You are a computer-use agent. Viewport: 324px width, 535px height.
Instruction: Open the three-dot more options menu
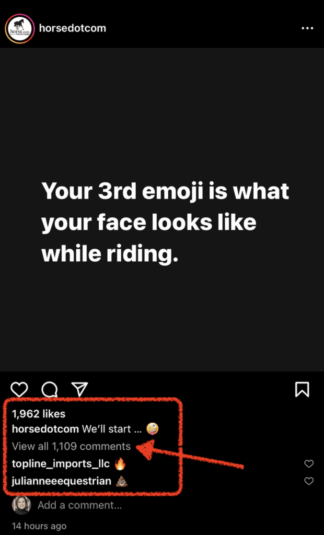point(307,28)
